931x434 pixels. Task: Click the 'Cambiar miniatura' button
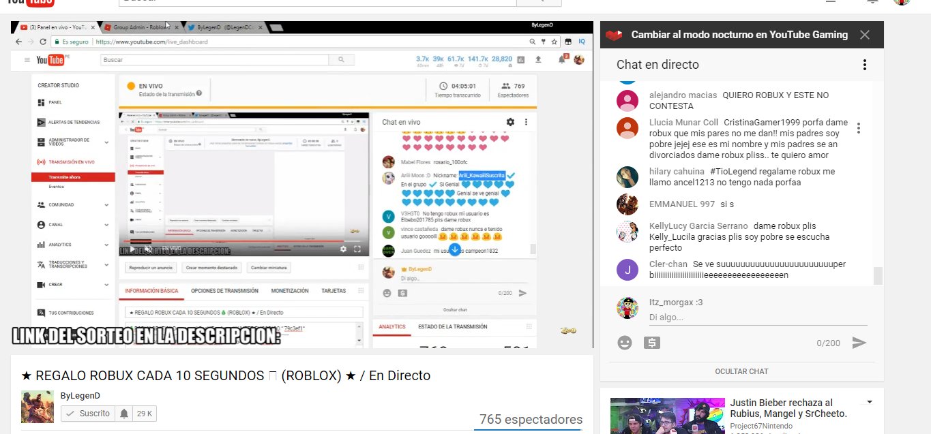268,268
